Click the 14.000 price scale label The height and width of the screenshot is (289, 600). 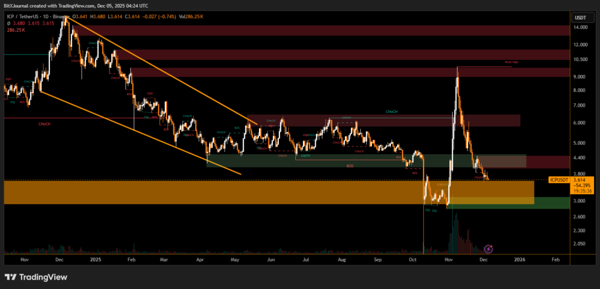point(581,28)
